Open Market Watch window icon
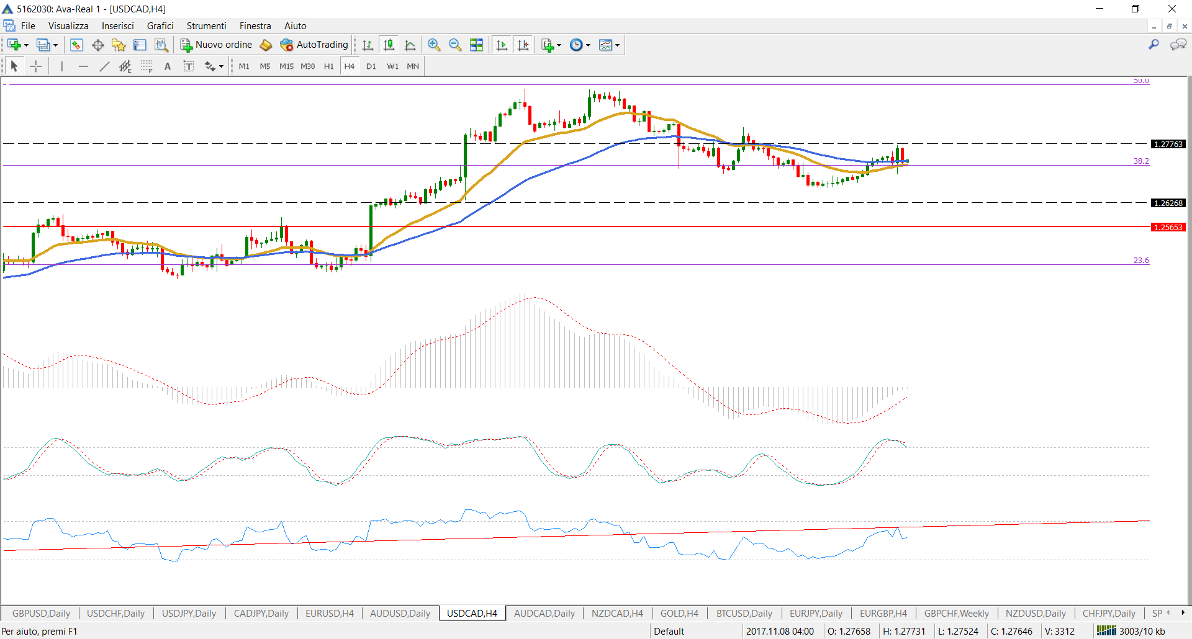This screenshot has height=639, width=1192. 76,45
